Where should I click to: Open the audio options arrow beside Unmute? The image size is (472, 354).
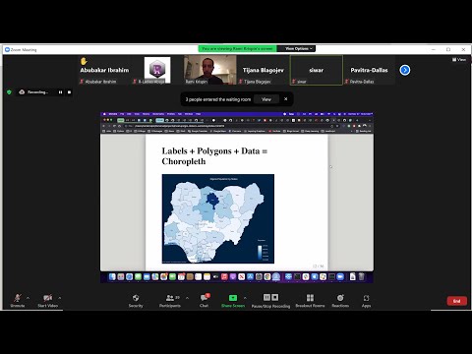(28, 298)
